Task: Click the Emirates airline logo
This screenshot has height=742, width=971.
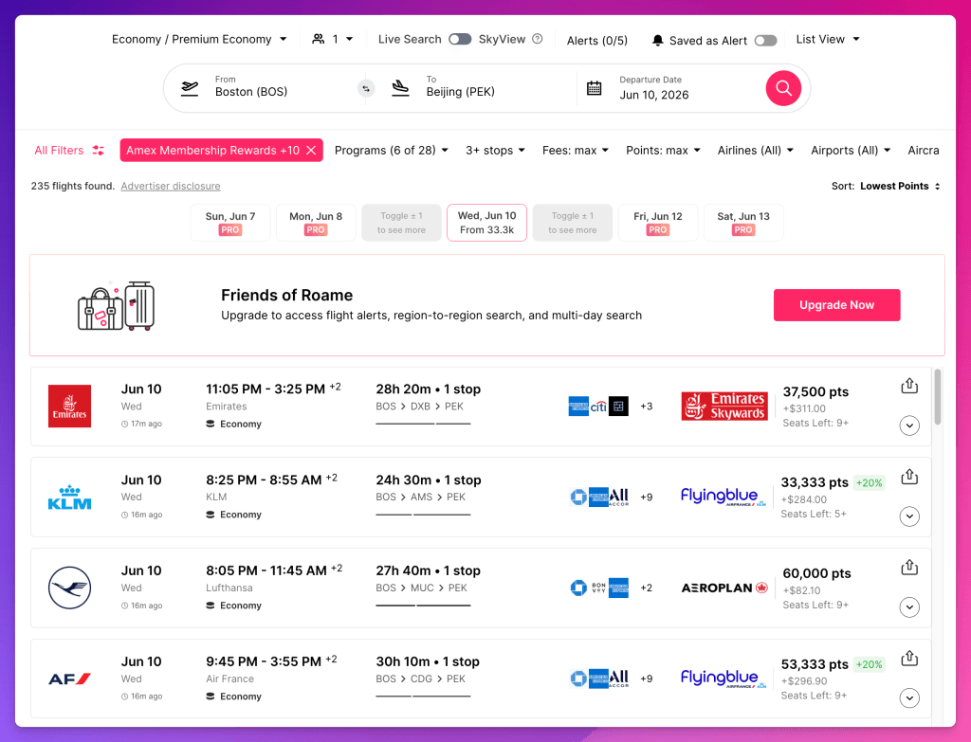Action: [69, 406]
